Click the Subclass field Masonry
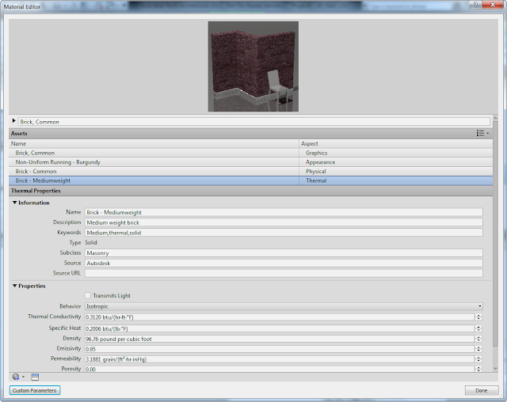The width and height of the screenshot is (507, 402). (284, 252)
